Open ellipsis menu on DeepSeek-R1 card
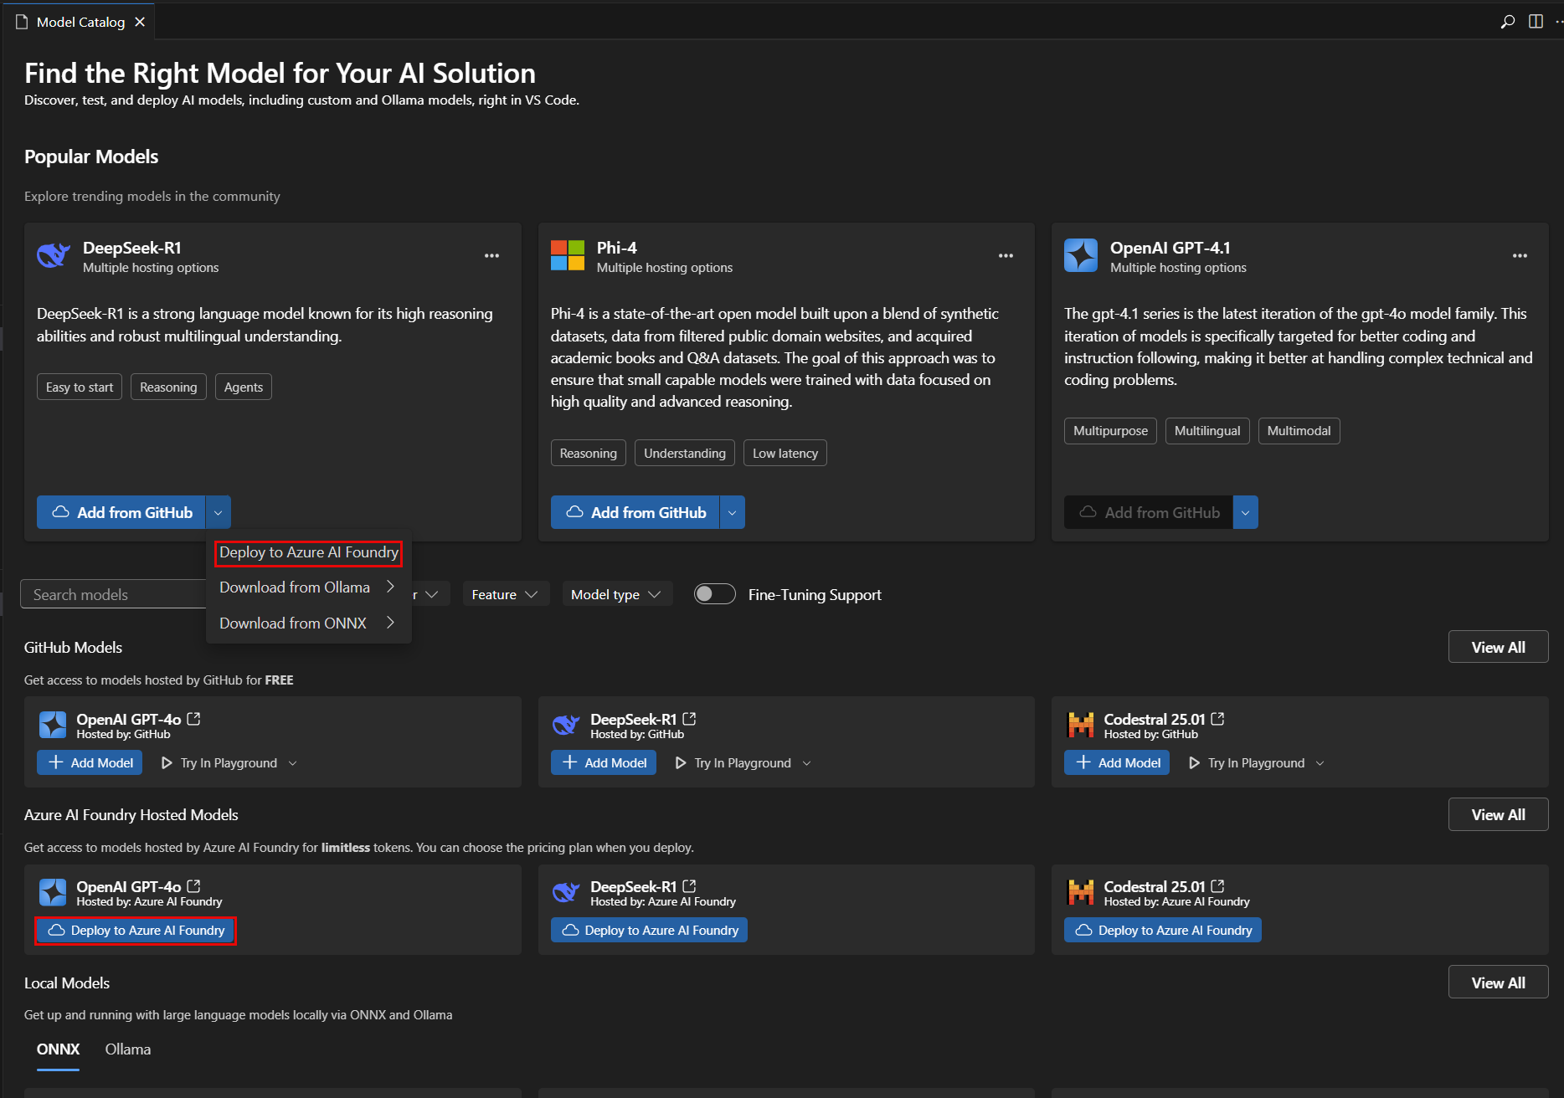 491,255
